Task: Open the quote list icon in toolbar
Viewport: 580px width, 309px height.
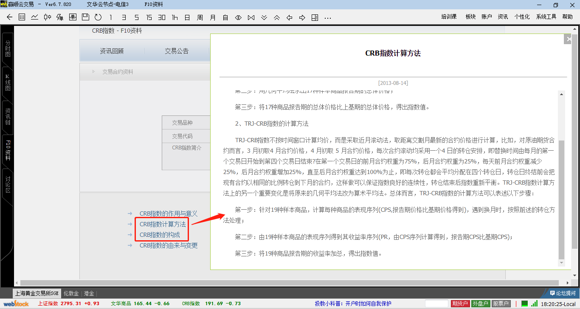Action: pos(22,17)
